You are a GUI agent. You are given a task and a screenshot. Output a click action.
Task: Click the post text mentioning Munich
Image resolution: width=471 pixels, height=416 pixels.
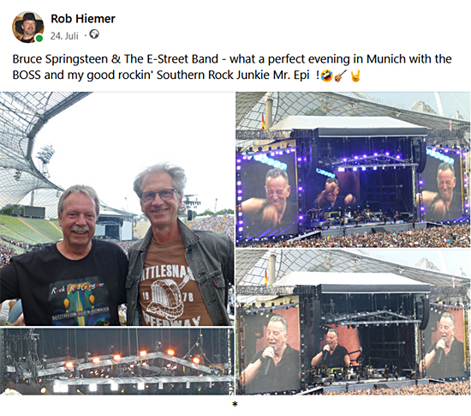(x=232, y=67)
